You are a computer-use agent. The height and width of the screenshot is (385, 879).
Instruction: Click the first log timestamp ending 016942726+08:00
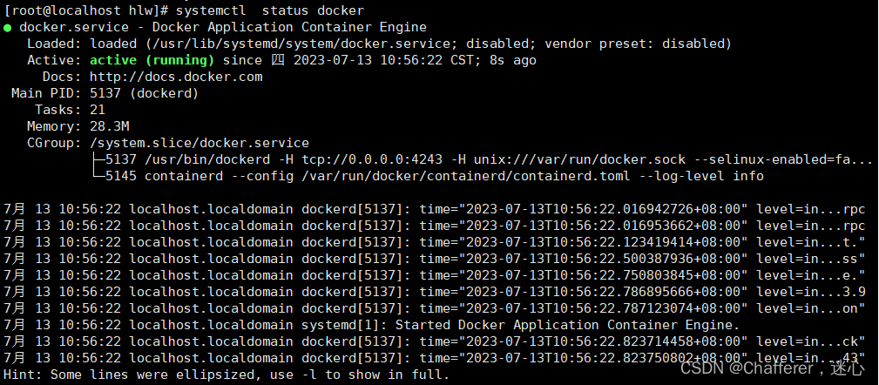click(584, 210)
